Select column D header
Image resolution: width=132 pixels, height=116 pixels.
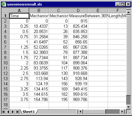click(x=78, y=10)
